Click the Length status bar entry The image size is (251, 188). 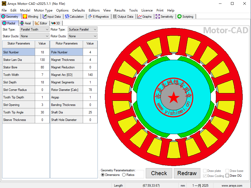[x=118, y=186]
